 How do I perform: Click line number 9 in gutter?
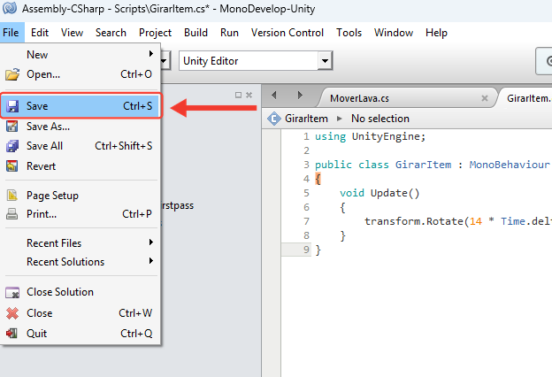306,250
